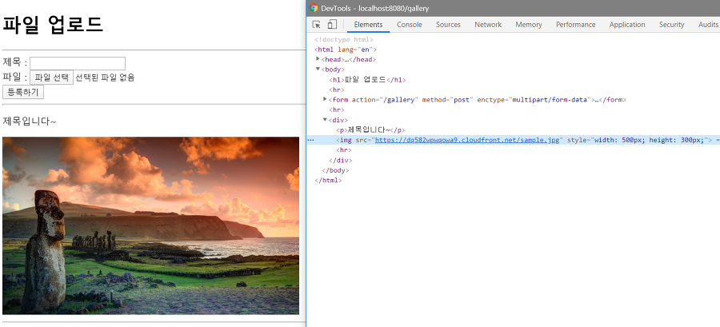Image resolution: width=720 pixels, height=327 pixels.
Task: Click the Chrome icon in DevTools title
Action: click(314, 8)
